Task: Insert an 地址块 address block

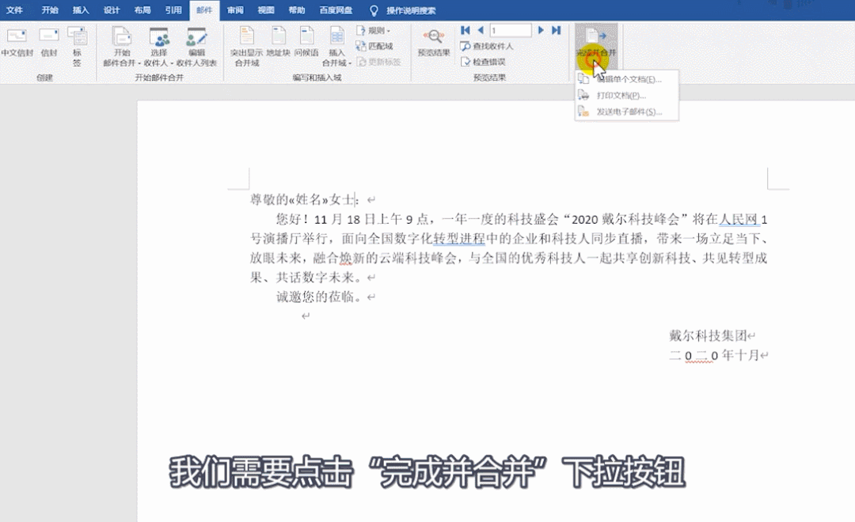Action: 278,36
